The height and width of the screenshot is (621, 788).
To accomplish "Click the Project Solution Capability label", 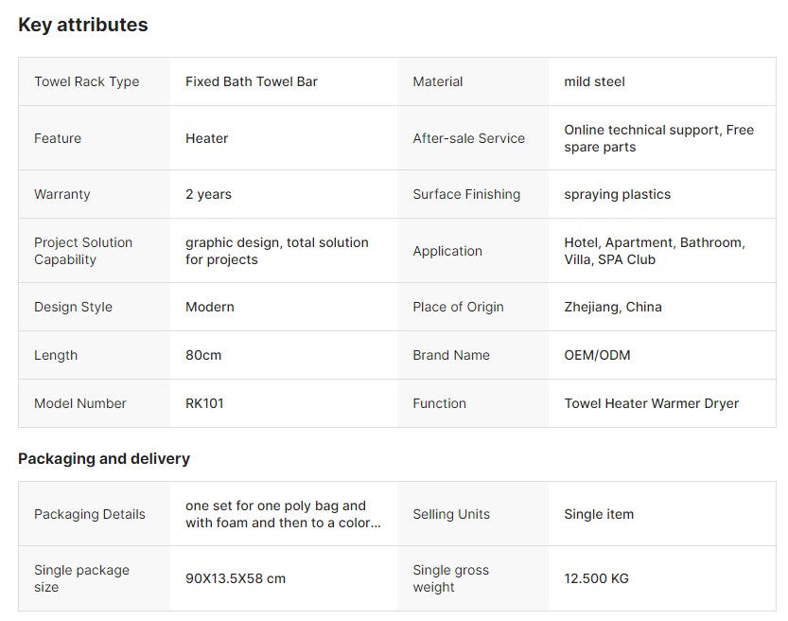I will tap(83, 251).
